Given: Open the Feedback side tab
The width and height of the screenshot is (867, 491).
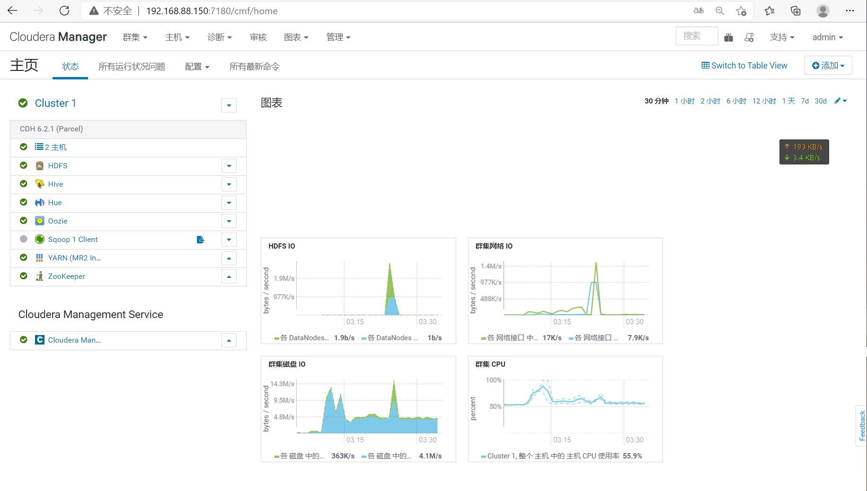Looking at the screenshot, I should pos(862,425).
